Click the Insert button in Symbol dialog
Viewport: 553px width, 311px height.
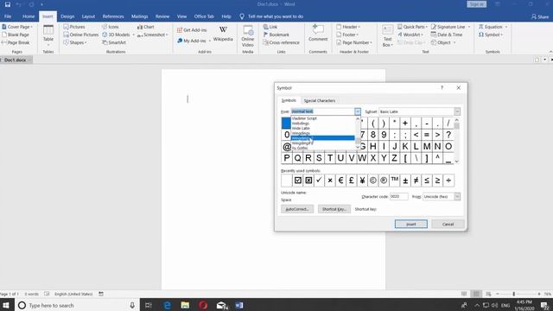(x=411, y=224)
